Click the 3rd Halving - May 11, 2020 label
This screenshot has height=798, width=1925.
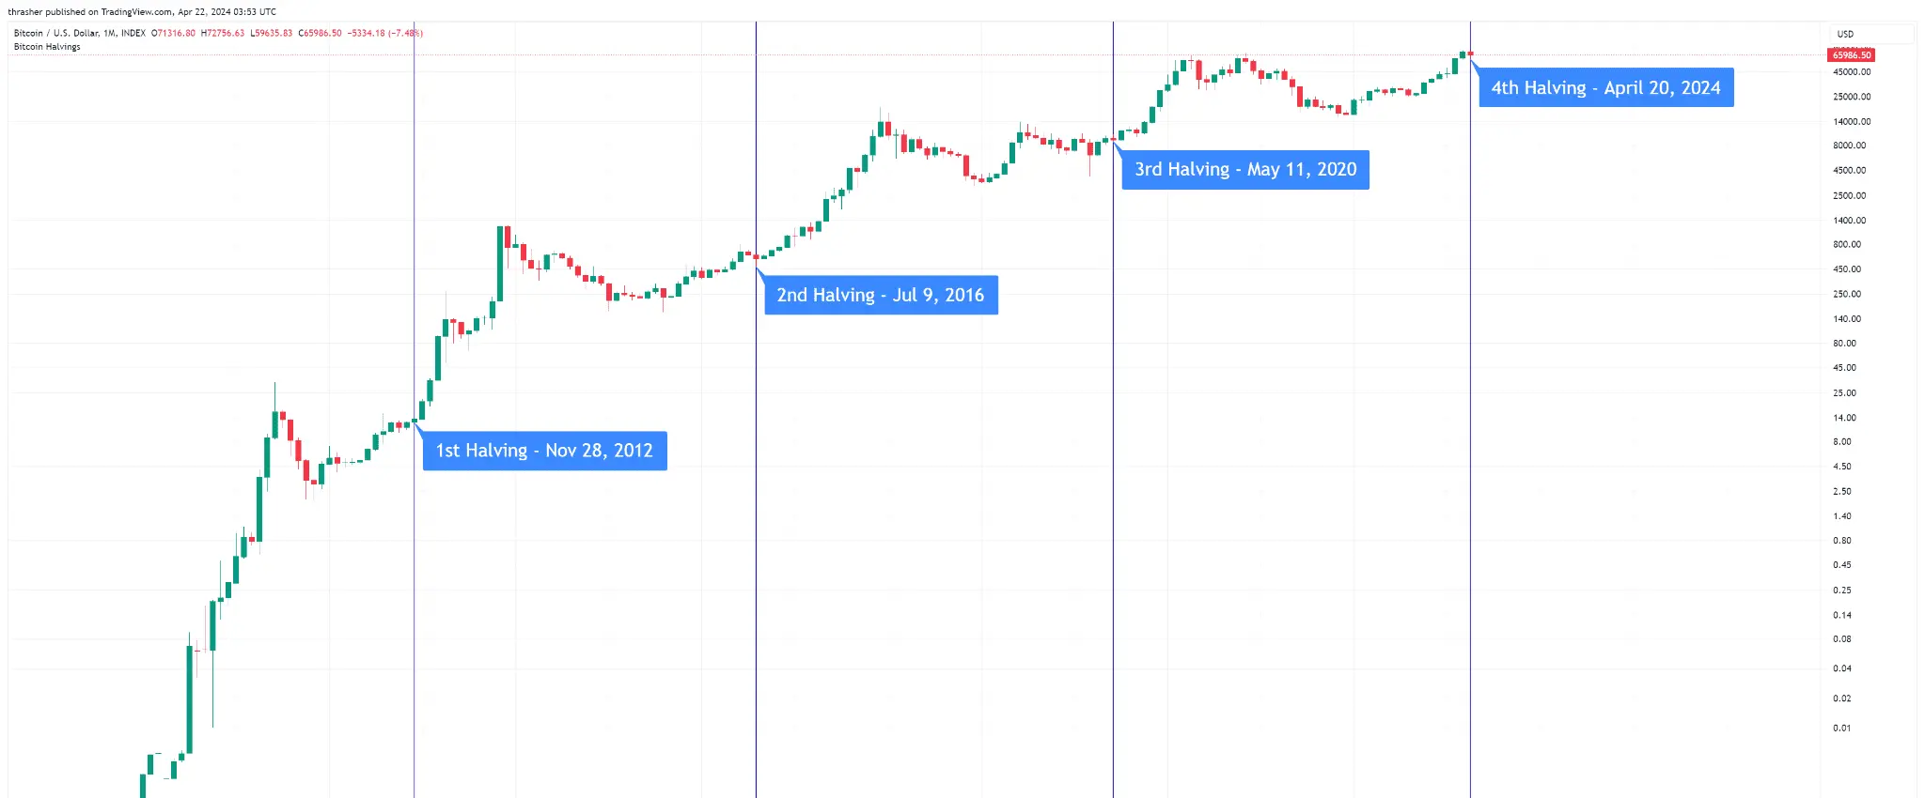tap(1245, 170)
